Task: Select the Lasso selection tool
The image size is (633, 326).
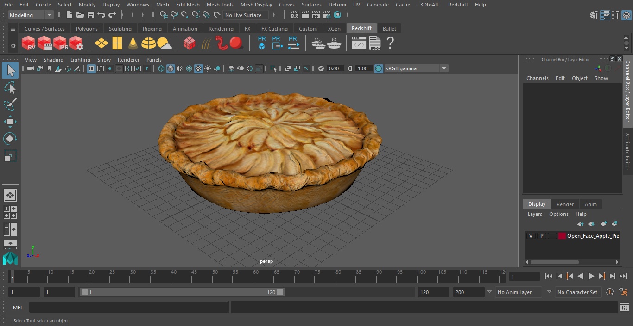Action: click(x=10, y=87)
